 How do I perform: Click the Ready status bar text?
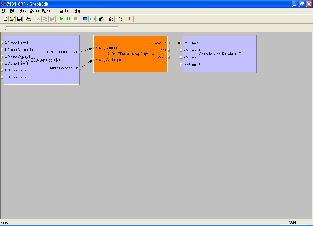[5, 222]
